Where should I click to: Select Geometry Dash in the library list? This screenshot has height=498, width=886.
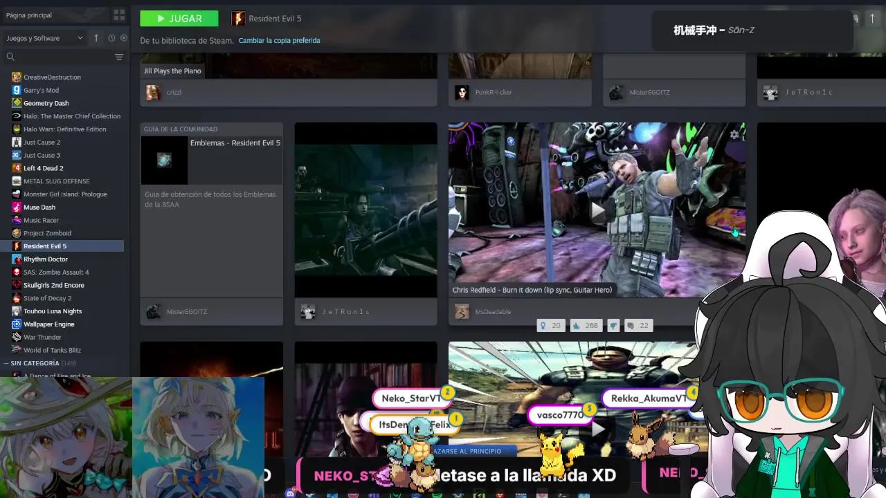46,103
